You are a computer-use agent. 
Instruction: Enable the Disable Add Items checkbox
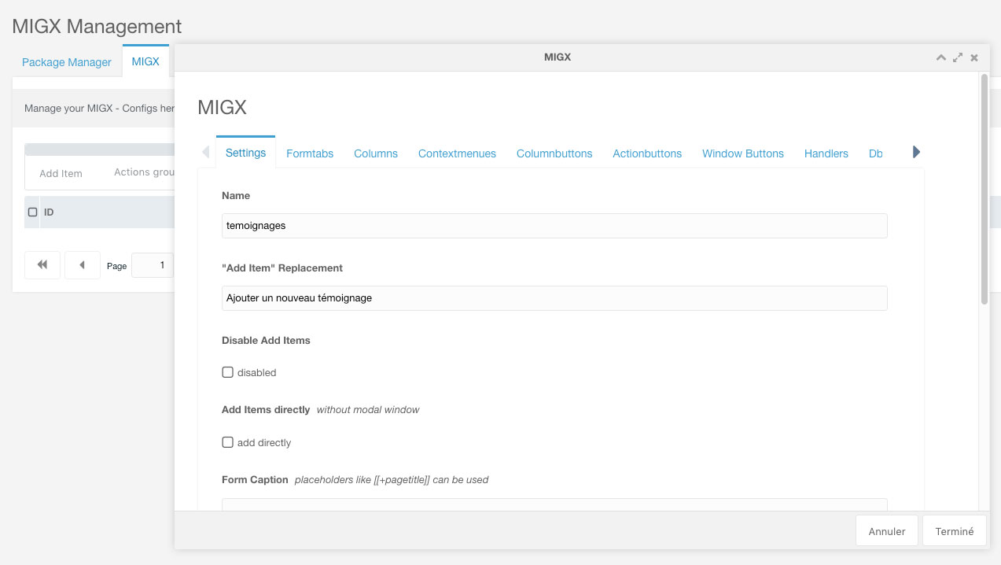pos(228,372)
